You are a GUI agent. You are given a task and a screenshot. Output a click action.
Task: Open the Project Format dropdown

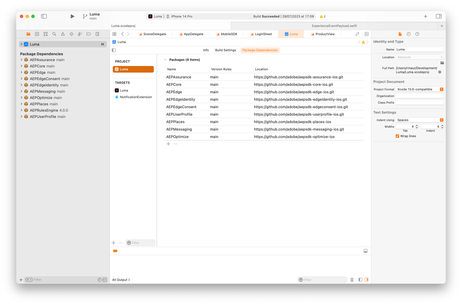(442, 89)
